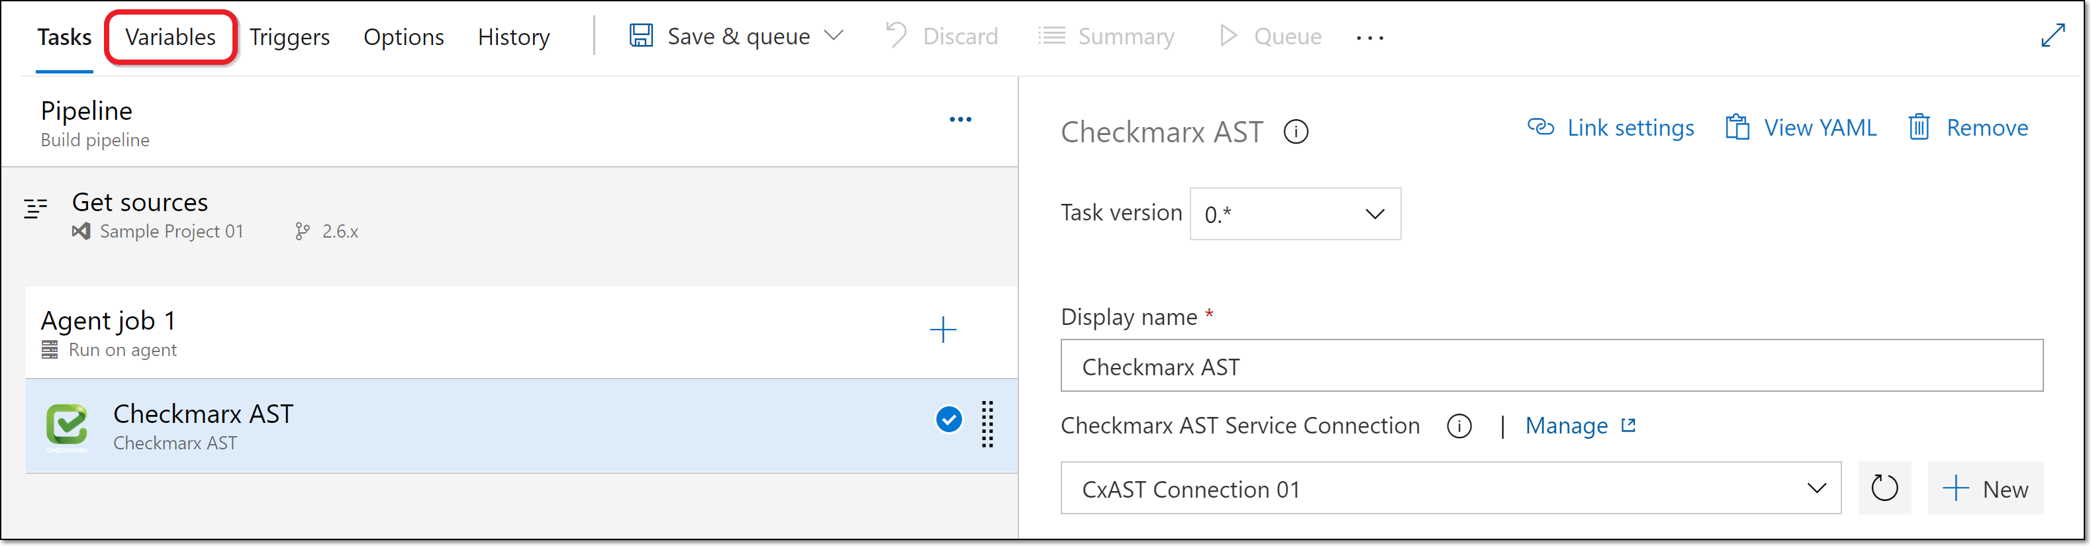2091x546 pixels.
Task: Refresh the service connection list
Action: tap(1884, 488)
